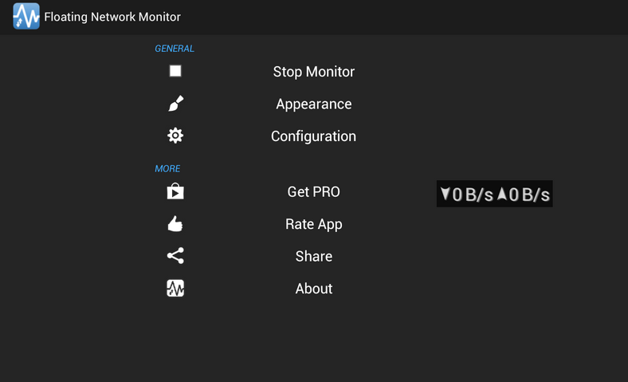Click the white stop square icon

pyautogui.click(x=175, y=71)
